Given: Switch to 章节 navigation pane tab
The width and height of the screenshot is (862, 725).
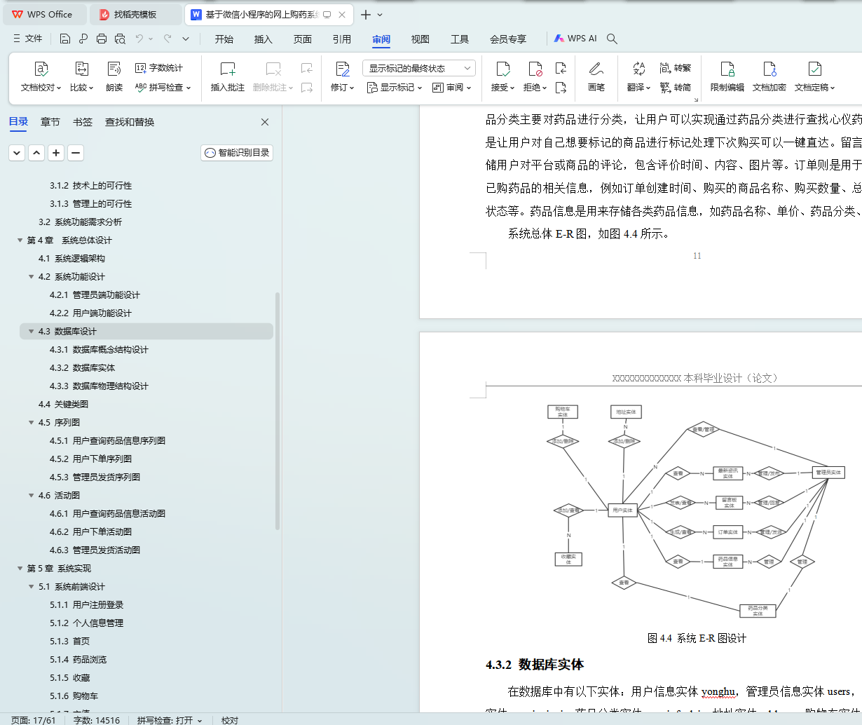Looking at the screenshot, I should [x=50, y=122].
